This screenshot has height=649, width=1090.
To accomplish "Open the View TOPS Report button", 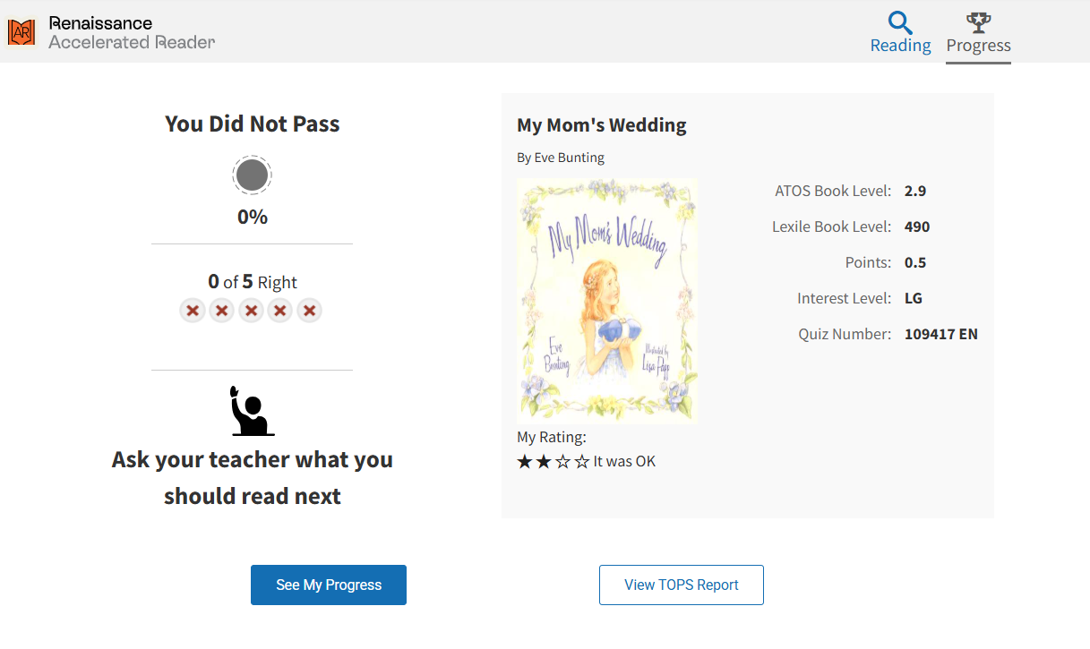I will tap(682, 585).
